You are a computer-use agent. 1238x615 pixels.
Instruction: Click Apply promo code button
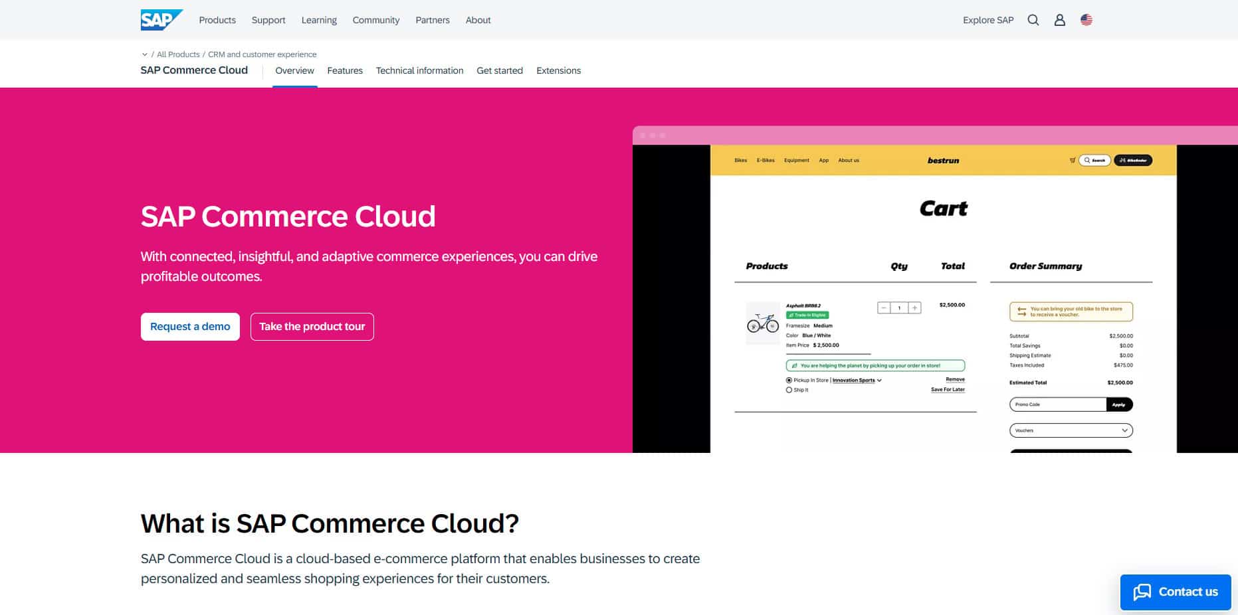pos(1119,404)
